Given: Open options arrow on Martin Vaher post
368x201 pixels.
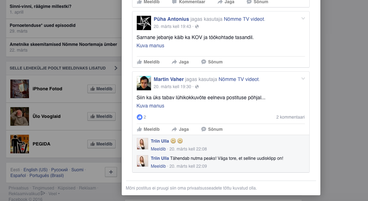Looking at the screenshot, I should 303,79.
